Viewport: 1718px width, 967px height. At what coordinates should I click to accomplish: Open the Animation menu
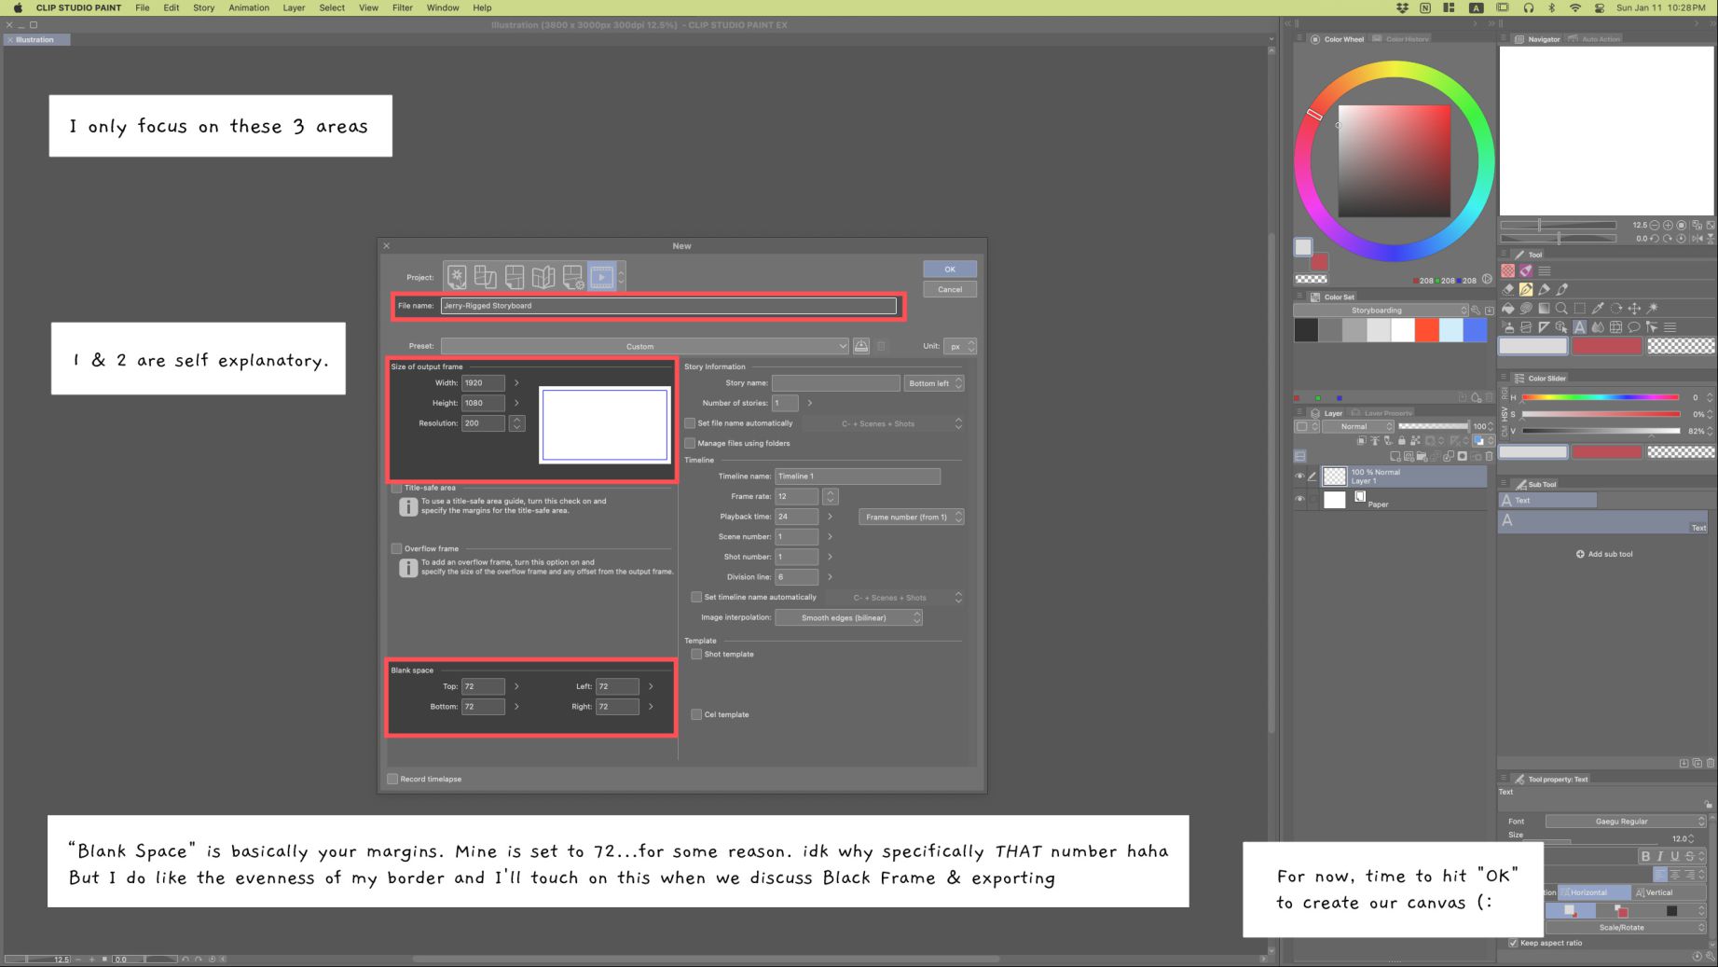point(249,7)
